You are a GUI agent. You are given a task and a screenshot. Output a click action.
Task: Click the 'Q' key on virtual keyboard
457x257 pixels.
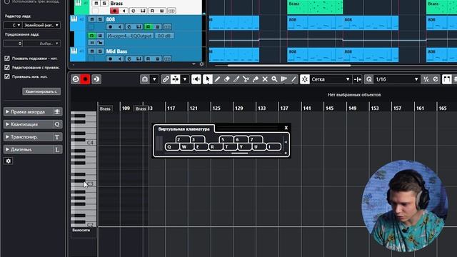[171, 146]
